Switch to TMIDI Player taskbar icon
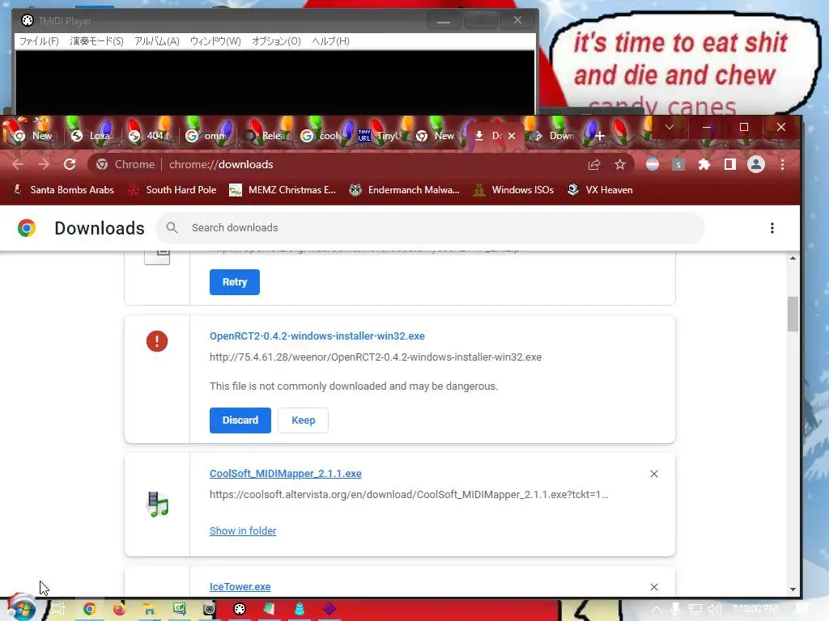This screenshot has width=829, height=621. point(240,610)
